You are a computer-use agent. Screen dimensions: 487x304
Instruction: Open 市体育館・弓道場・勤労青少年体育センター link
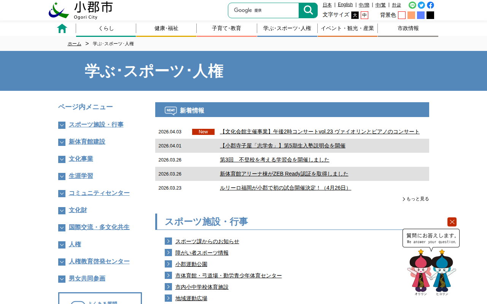pyautogui.click(x=229, y=275)
